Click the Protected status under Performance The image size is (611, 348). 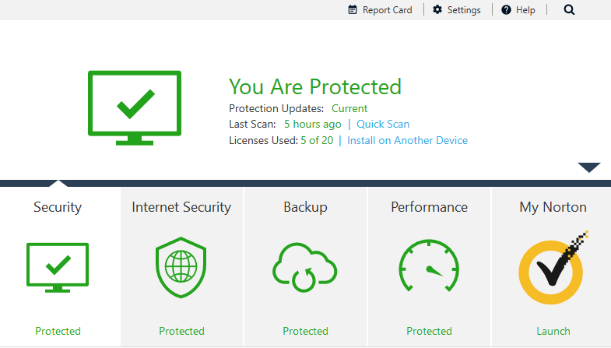point(429,331)
